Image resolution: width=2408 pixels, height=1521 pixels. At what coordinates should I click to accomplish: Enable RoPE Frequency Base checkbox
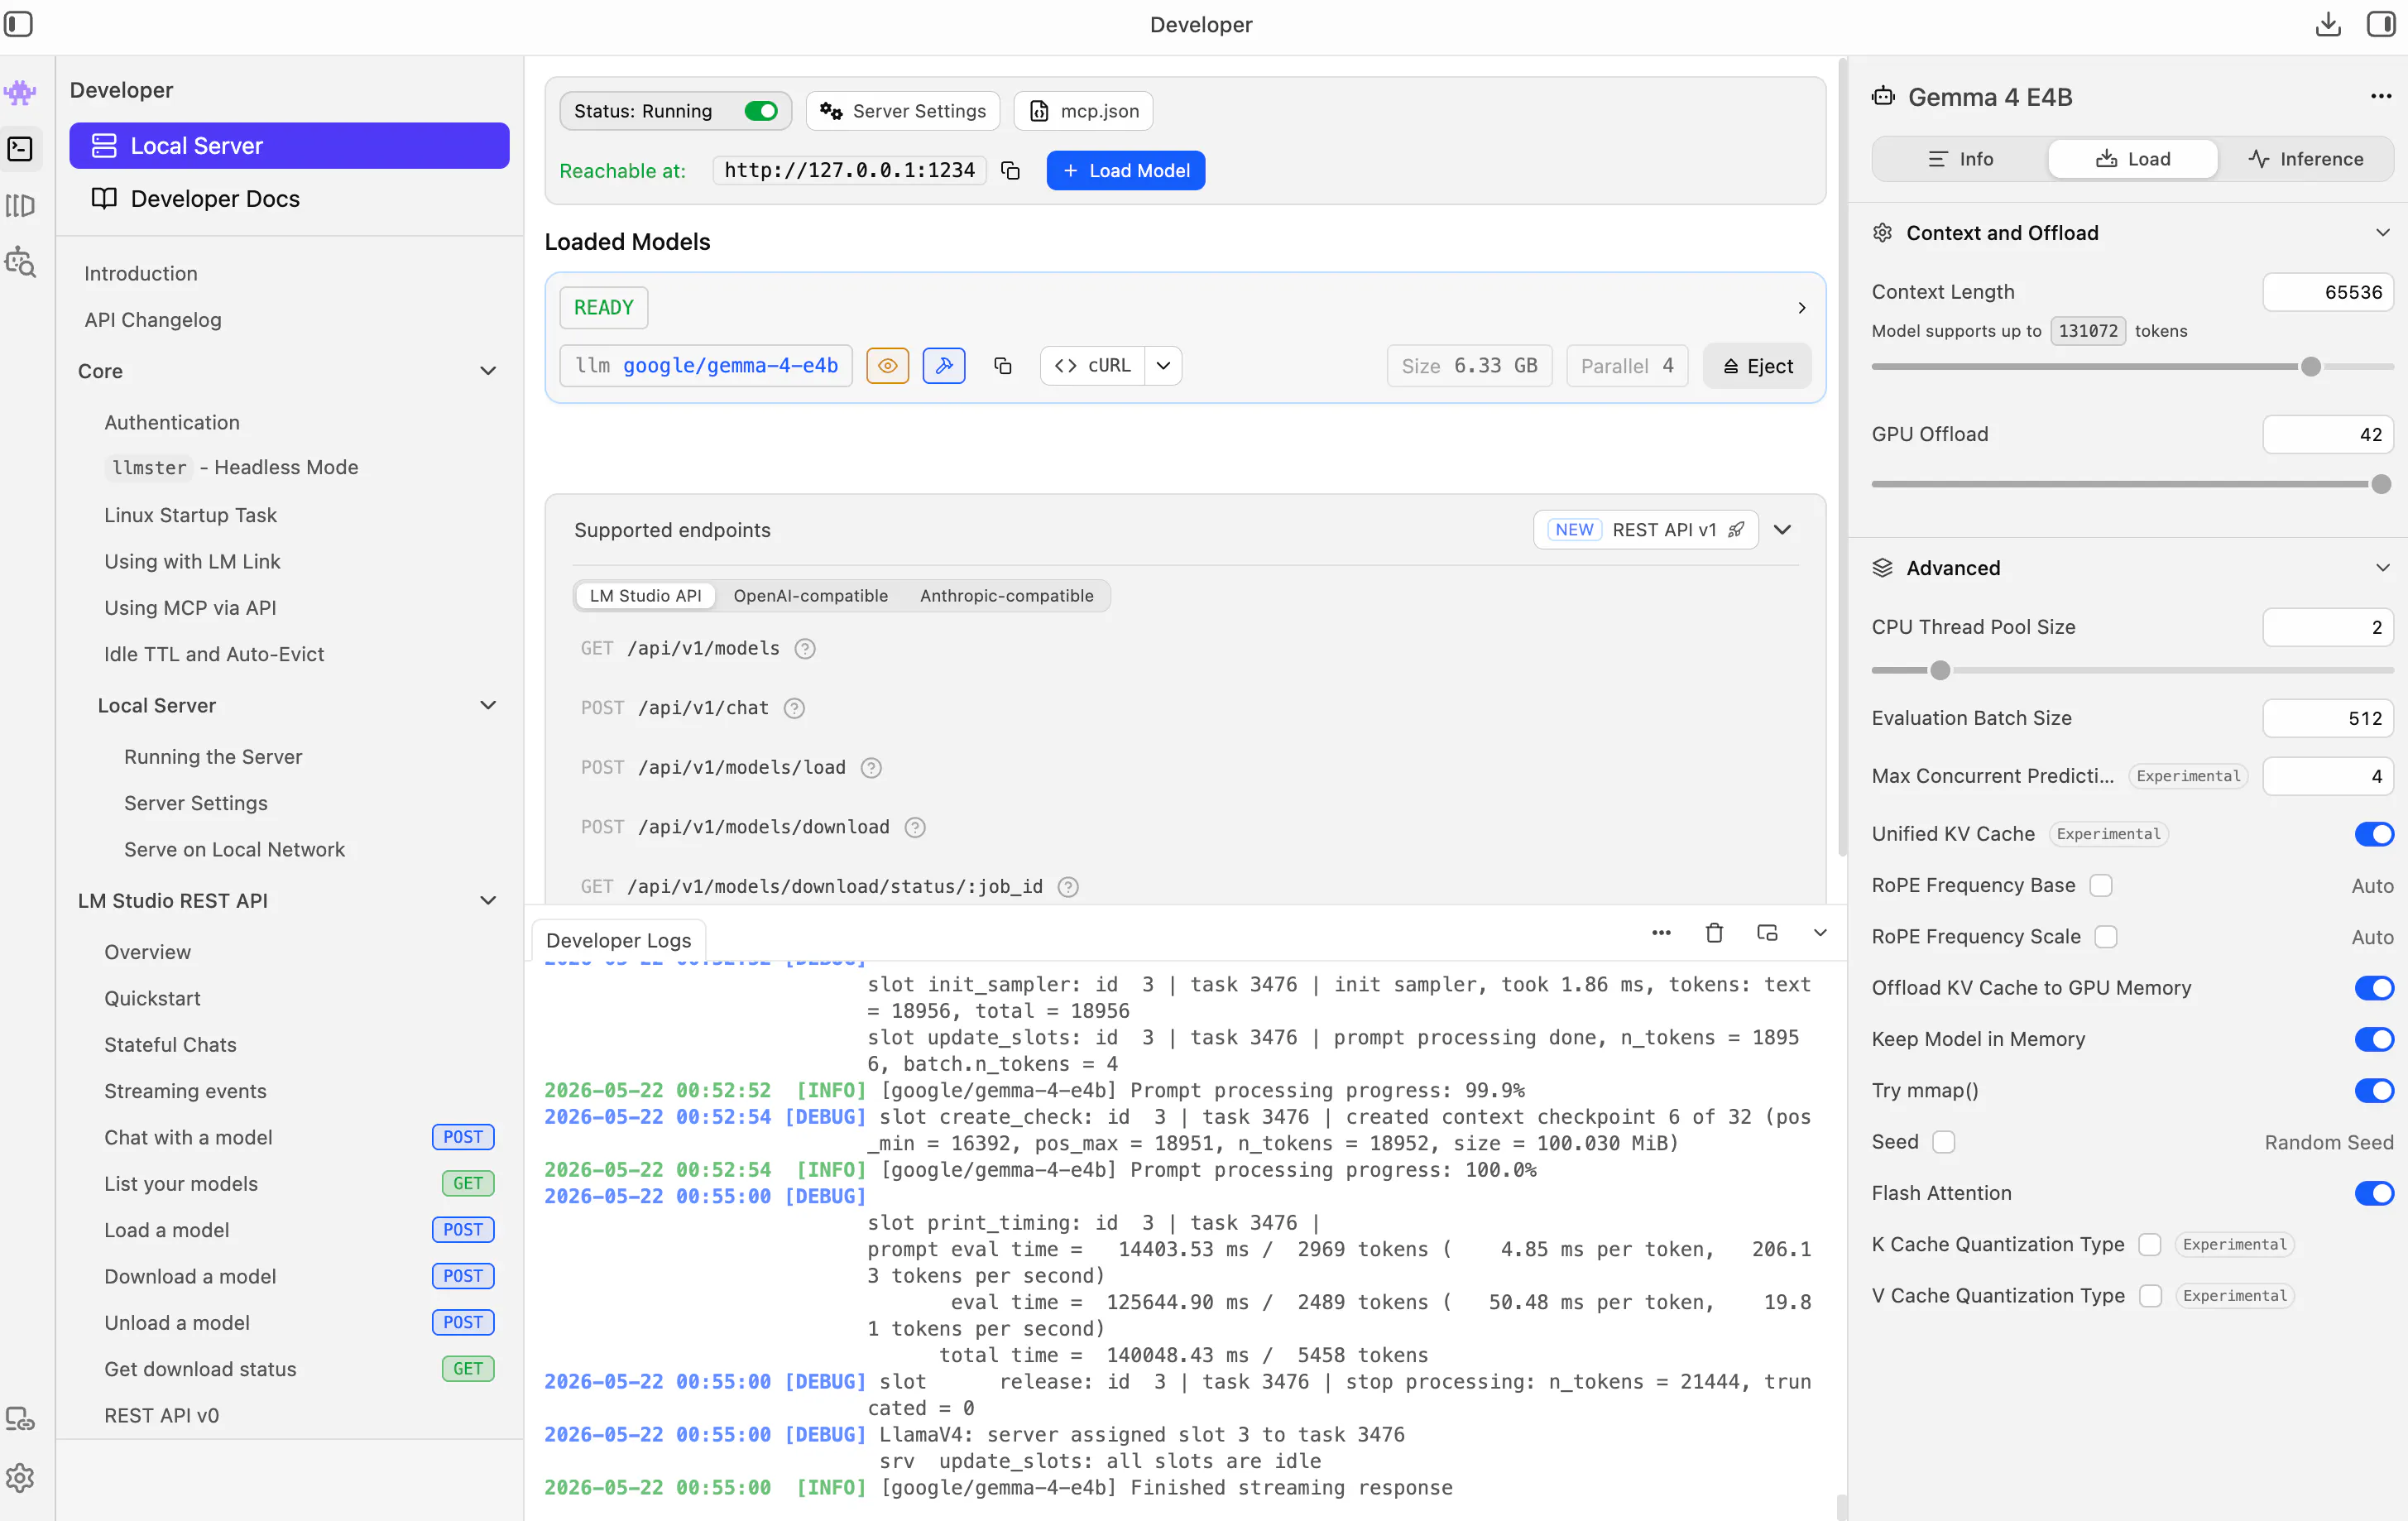point(2102,886)
